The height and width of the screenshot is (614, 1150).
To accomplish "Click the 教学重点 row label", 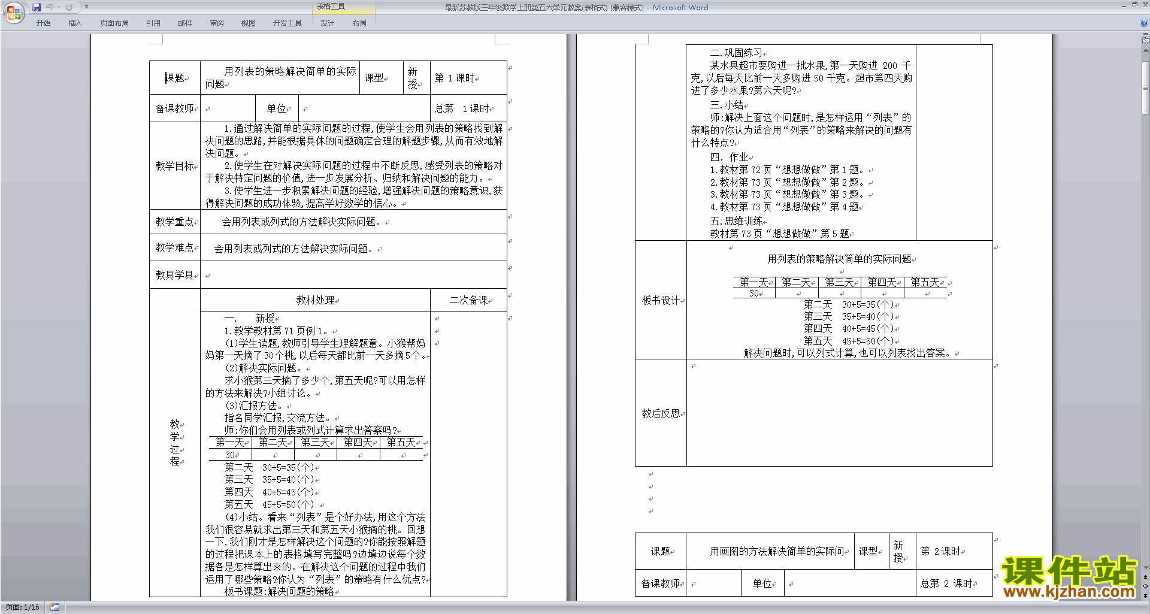I will 175,222.
